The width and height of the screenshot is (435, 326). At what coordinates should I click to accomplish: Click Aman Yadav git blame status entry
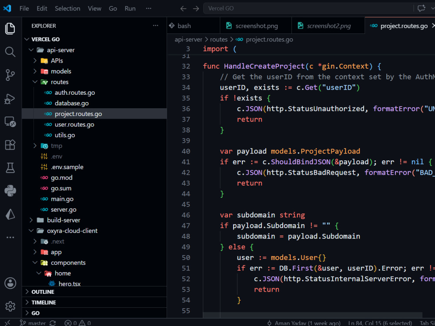coord(304,323)
